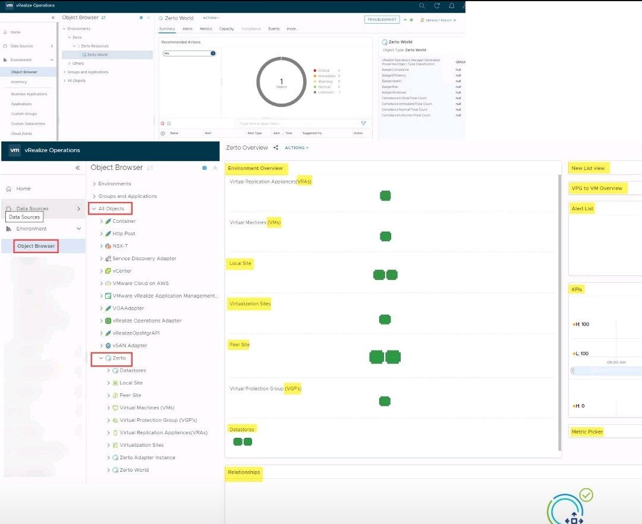Image resolution: width=642 pixels, height=524 pixels.
Task: Click the Datastores icon under Zerto
Action: tap(115, 371)
